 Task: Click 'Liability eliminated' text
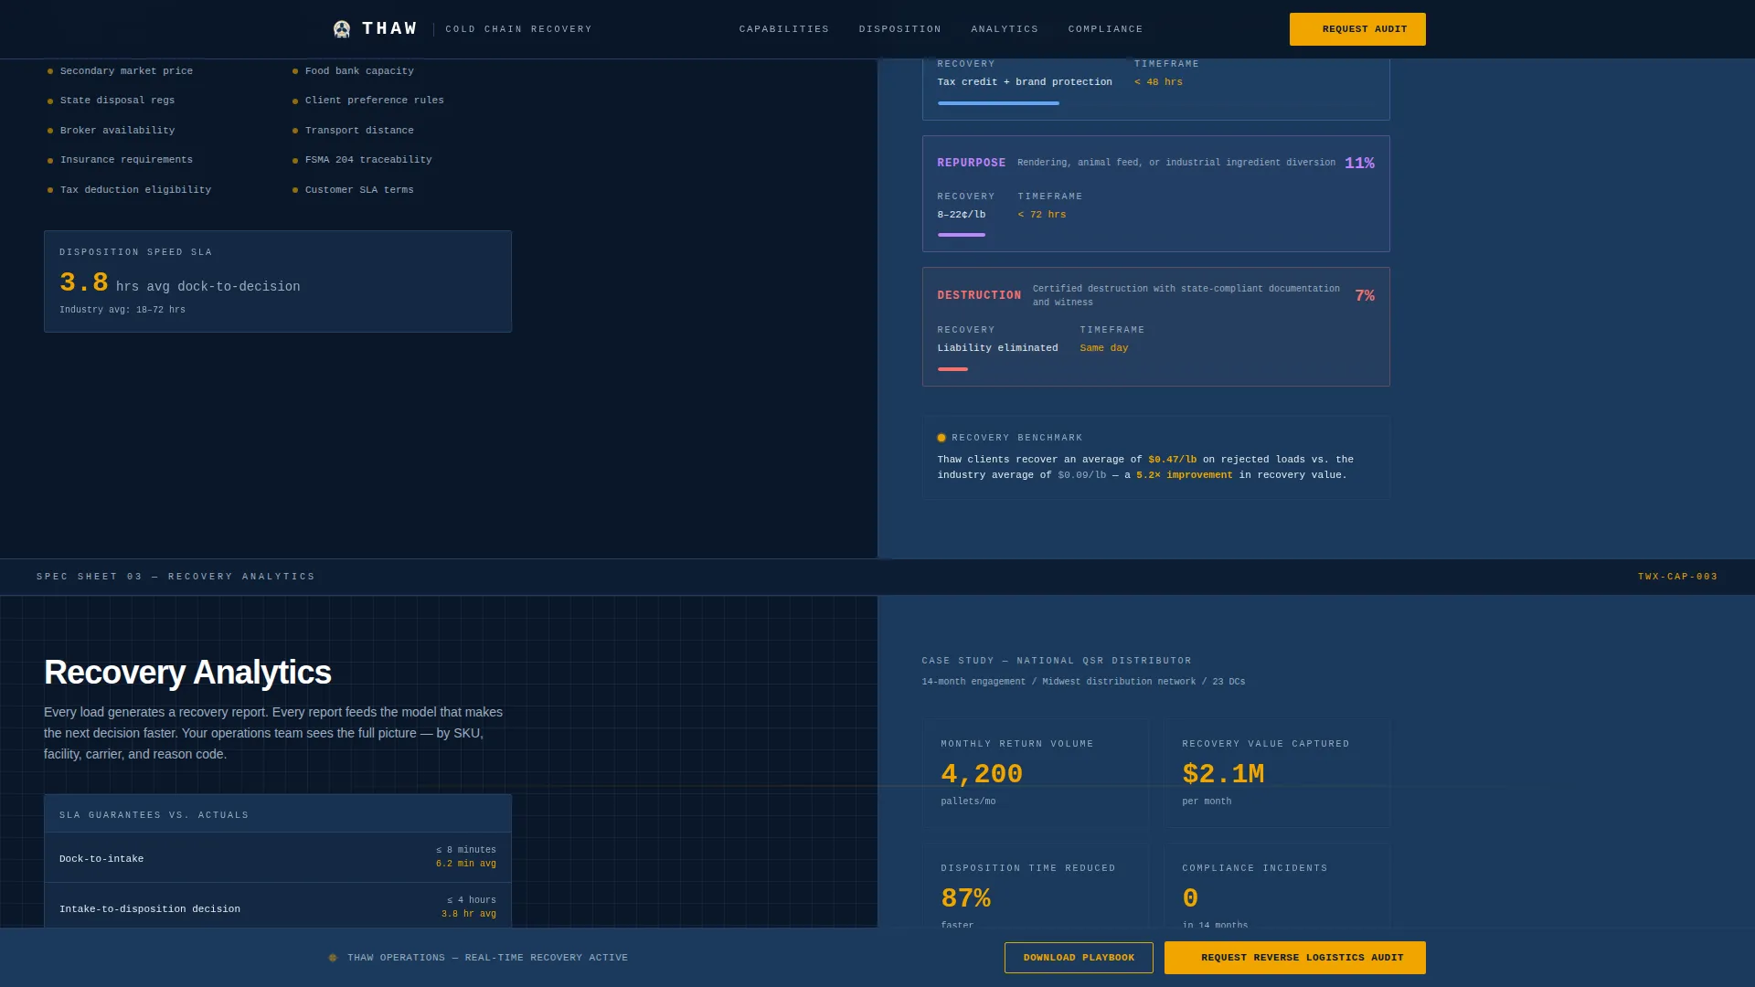click(997, 348)
